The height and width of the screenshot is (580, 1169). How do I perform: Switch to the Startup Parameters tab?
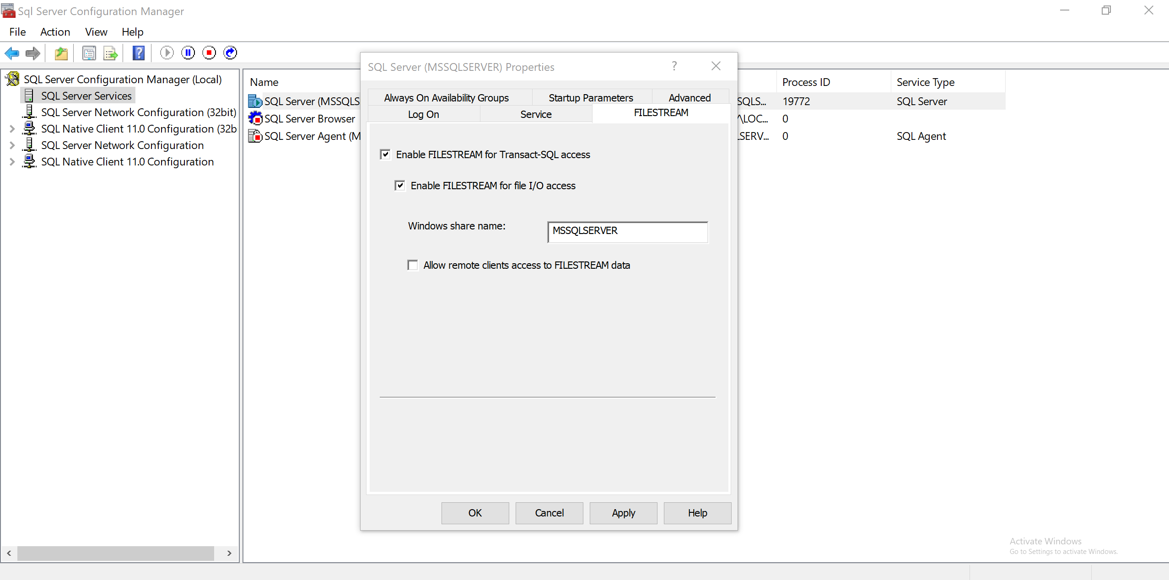pos(591,98)
